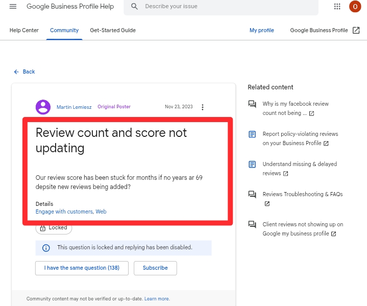Click the Subscribe button
367x306 pixels.
[155, 268]
